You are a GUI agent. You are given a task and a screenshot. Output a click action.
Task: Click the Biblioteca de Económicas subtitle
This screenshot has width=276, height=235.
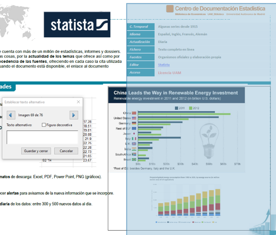click(190, 14)
